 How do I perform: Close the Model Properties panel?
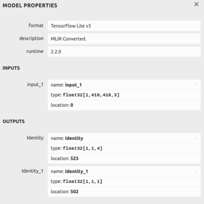pyautogui.click(x=196, y=4)
